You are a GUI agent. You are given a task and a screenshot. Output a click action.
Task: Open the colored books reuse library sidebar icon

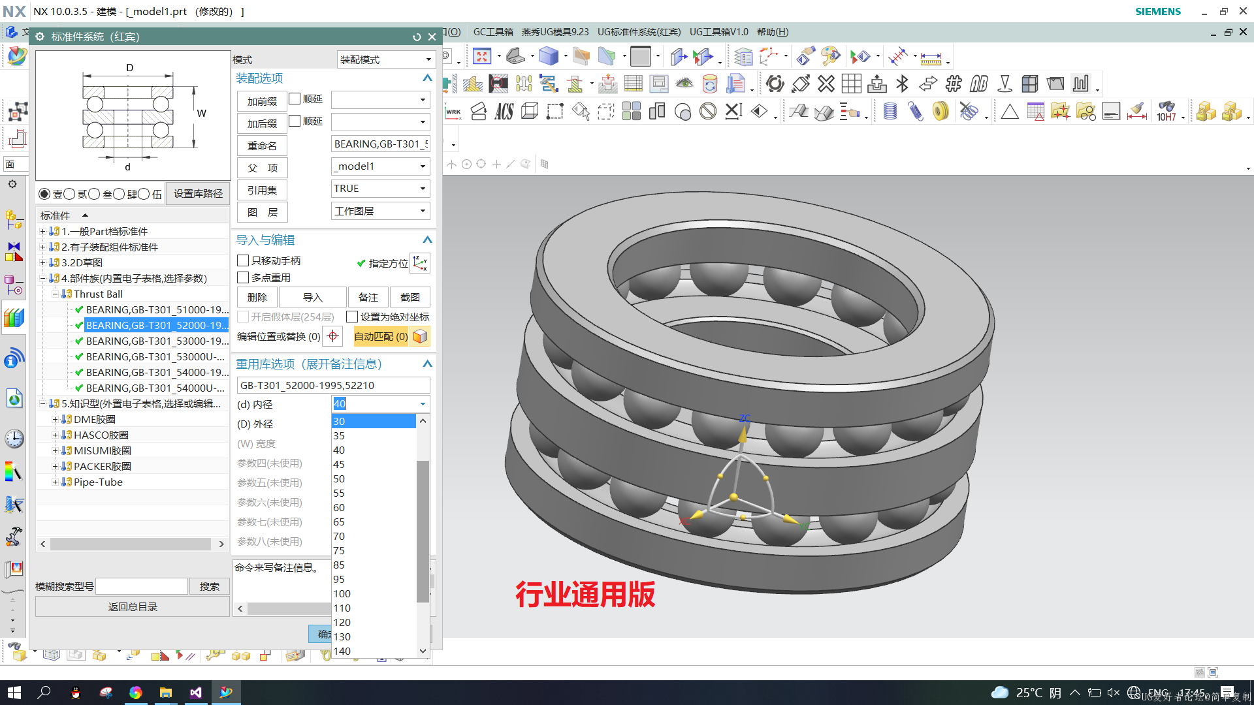pos(14,318)
